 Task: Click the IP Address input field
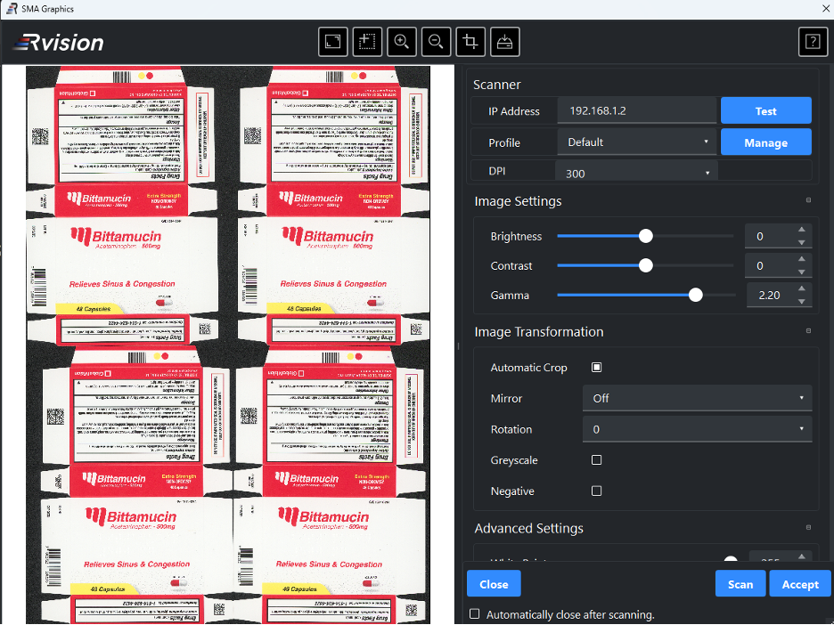pos(637,111)
